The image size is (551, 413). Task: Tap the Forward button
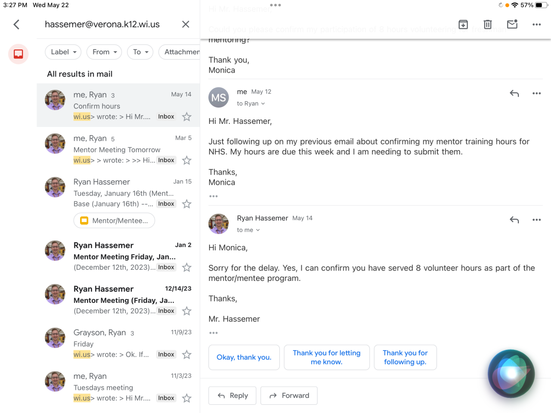click(289, 395)
